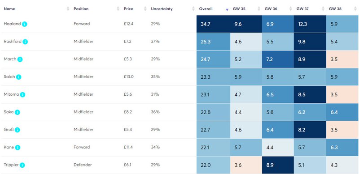Sort by the GW 37 column header
359x174 pixels.
pyautogui.click(x=302, y=9)
